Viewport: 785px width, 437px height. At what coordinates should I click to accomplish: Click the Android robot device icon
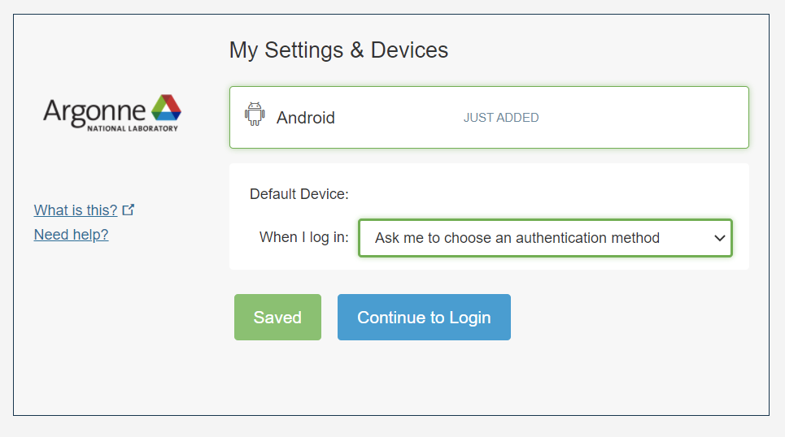point(255,114)
